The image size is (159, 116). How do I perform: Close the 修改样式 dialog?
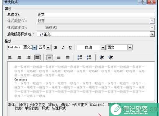point(152,2)
